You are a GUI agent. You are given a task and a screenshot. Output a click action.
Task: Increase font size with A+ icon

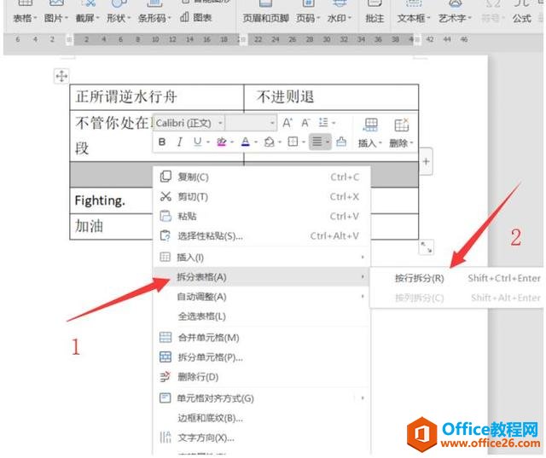tap(288, 123)
